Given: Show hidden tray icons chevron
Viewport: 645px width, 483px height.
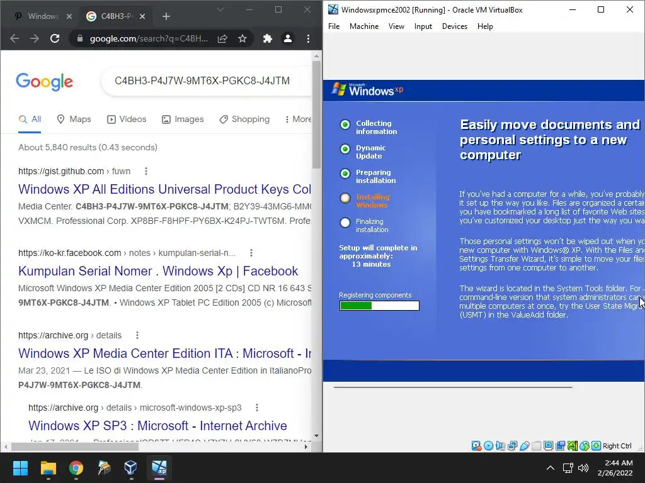Looking at the screenshot, I should 551,468.
